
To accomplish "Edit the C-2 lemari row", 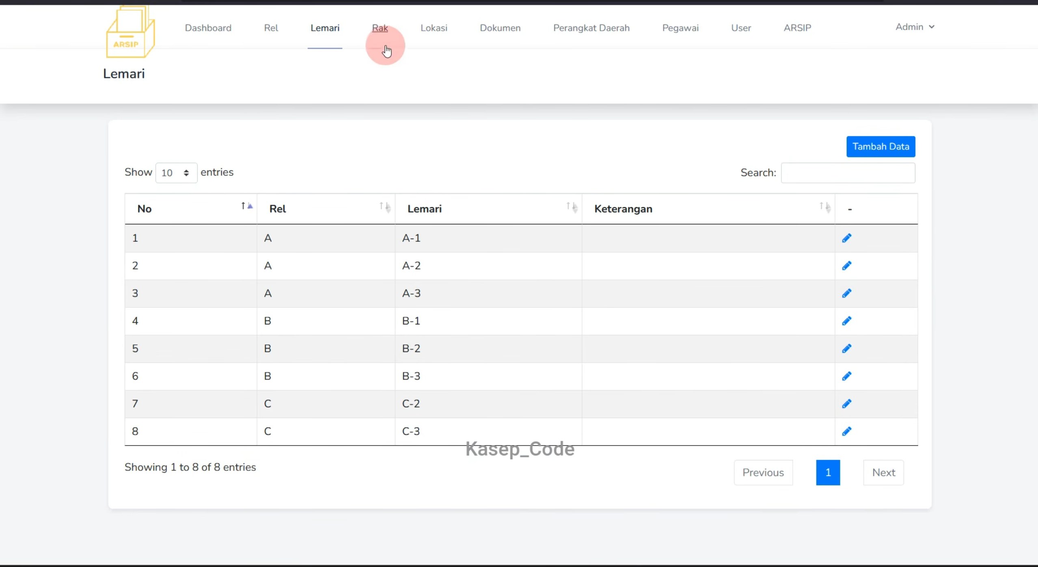I will [846, 404].
